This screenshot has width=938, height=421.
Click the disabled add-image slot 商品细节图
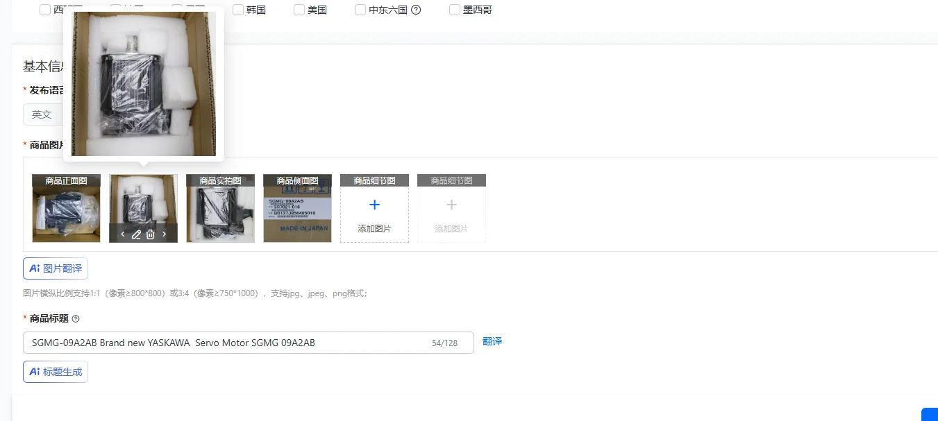pos(451,208)
